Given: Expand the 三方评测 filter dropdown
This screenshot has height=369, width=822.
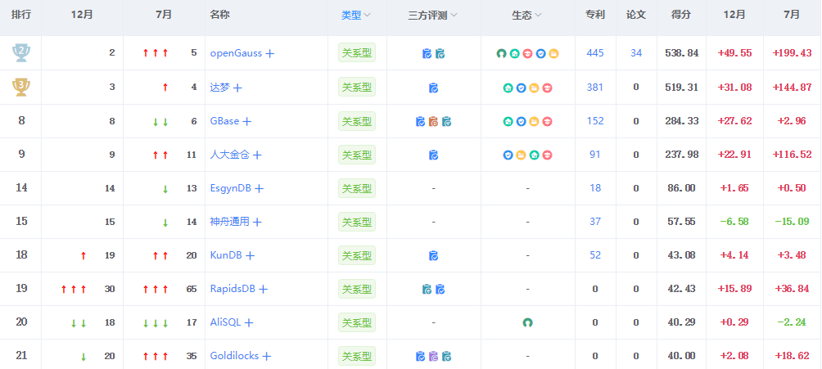Looking at the screenshot, I should [433, 15].
